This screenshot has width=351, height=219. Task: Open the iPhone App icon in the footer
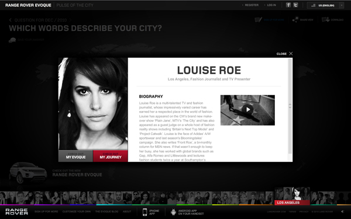pyautogui.click(x=145, y=212)
